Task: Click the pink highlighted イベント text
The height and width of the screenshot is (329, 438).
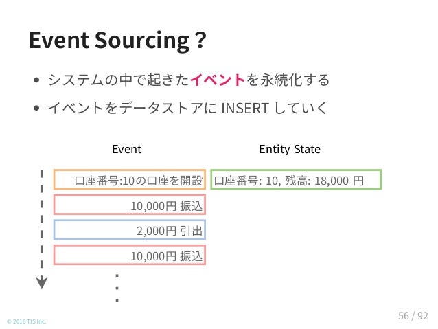Action: 218,80
